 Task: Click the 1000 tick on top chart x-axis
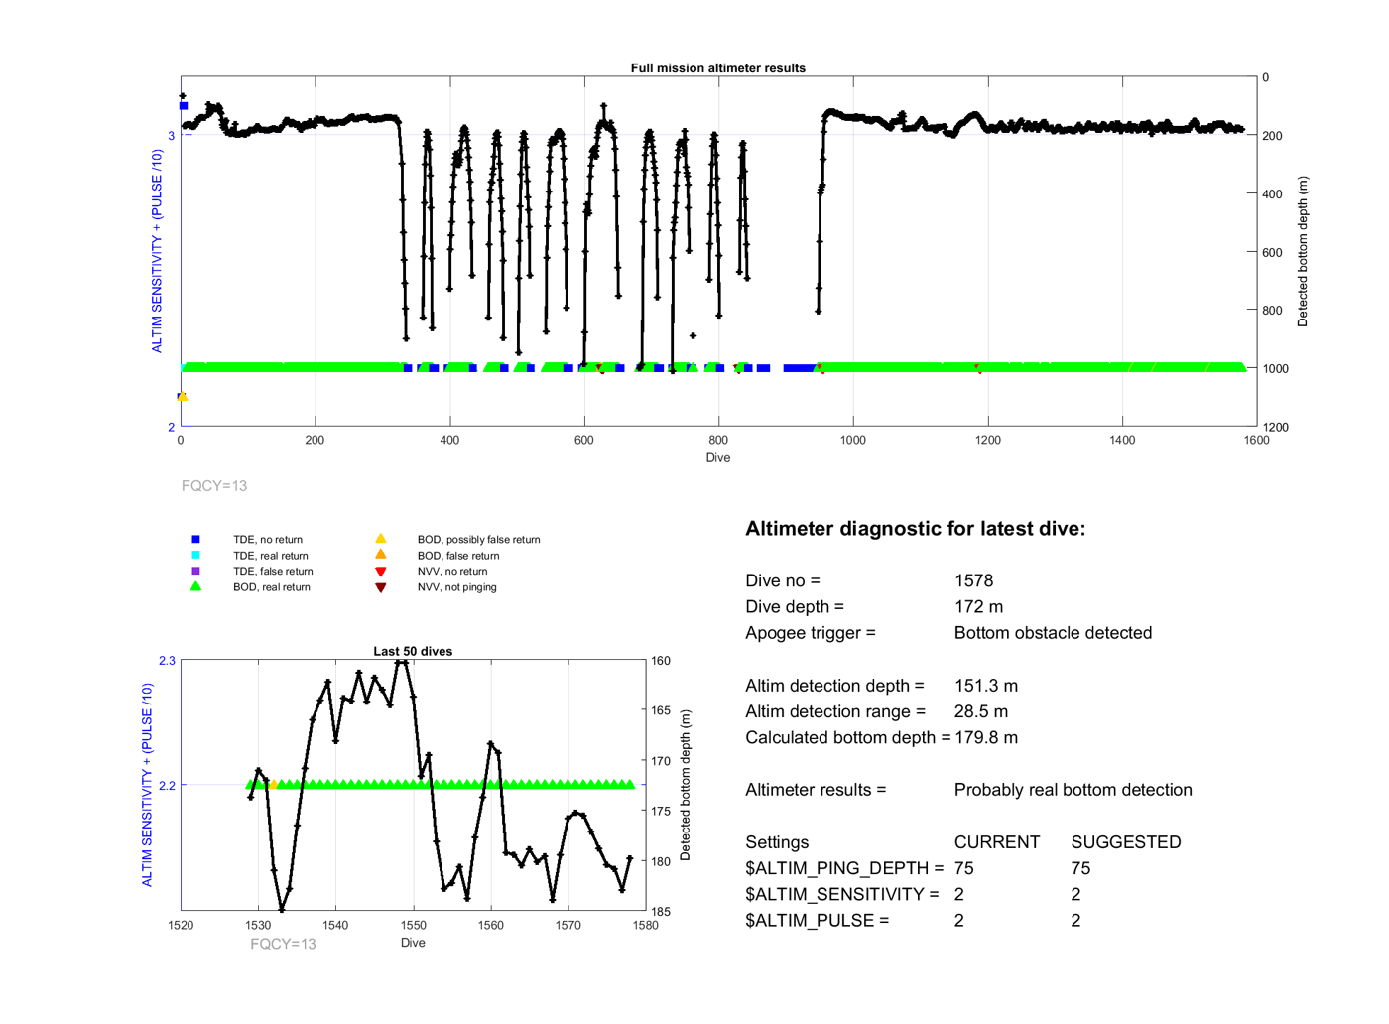(853, 440)
